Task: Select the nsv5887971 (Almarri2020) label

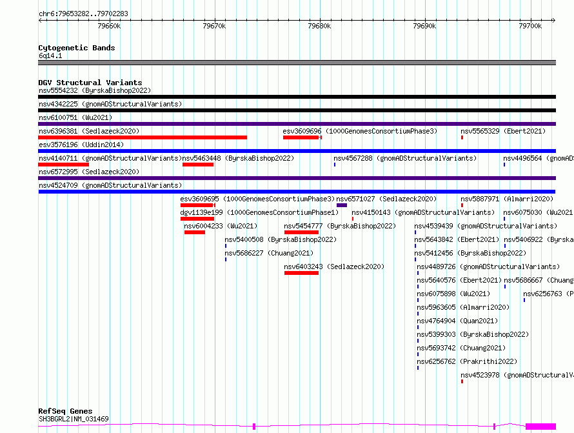Action: [x=507, y=199]
